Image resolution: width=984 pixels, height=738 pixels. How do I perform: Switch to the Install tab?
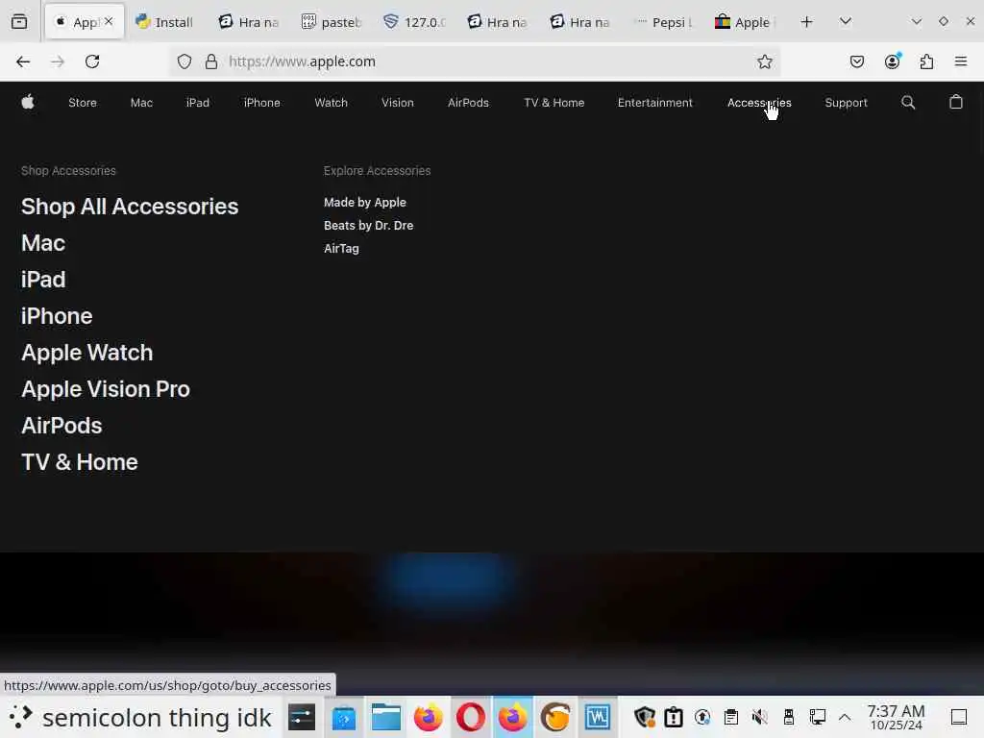point(164,22)
